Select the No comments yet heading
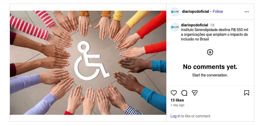The image size is (267, 126). (210, 67)
